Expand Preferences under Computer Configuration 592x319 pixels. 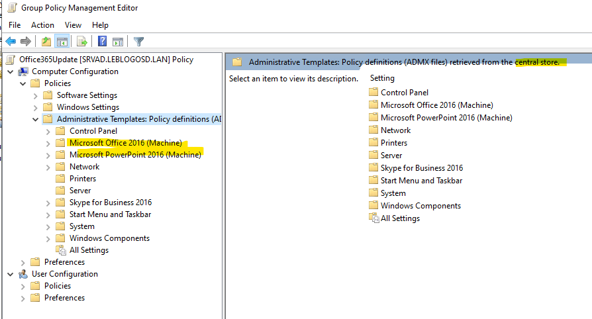[x=23, y=263]
